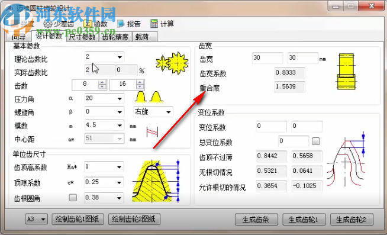387x235 pixels.
Task: Click the yellow face width gear diagram
Action: click(346, 72)
